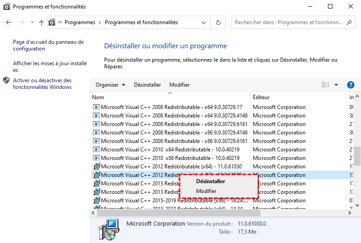Open recent locations dropdown arrow

32,22
